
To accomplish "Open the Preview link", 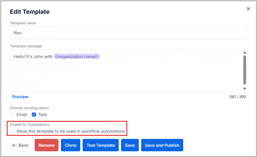I will [20, 97].
